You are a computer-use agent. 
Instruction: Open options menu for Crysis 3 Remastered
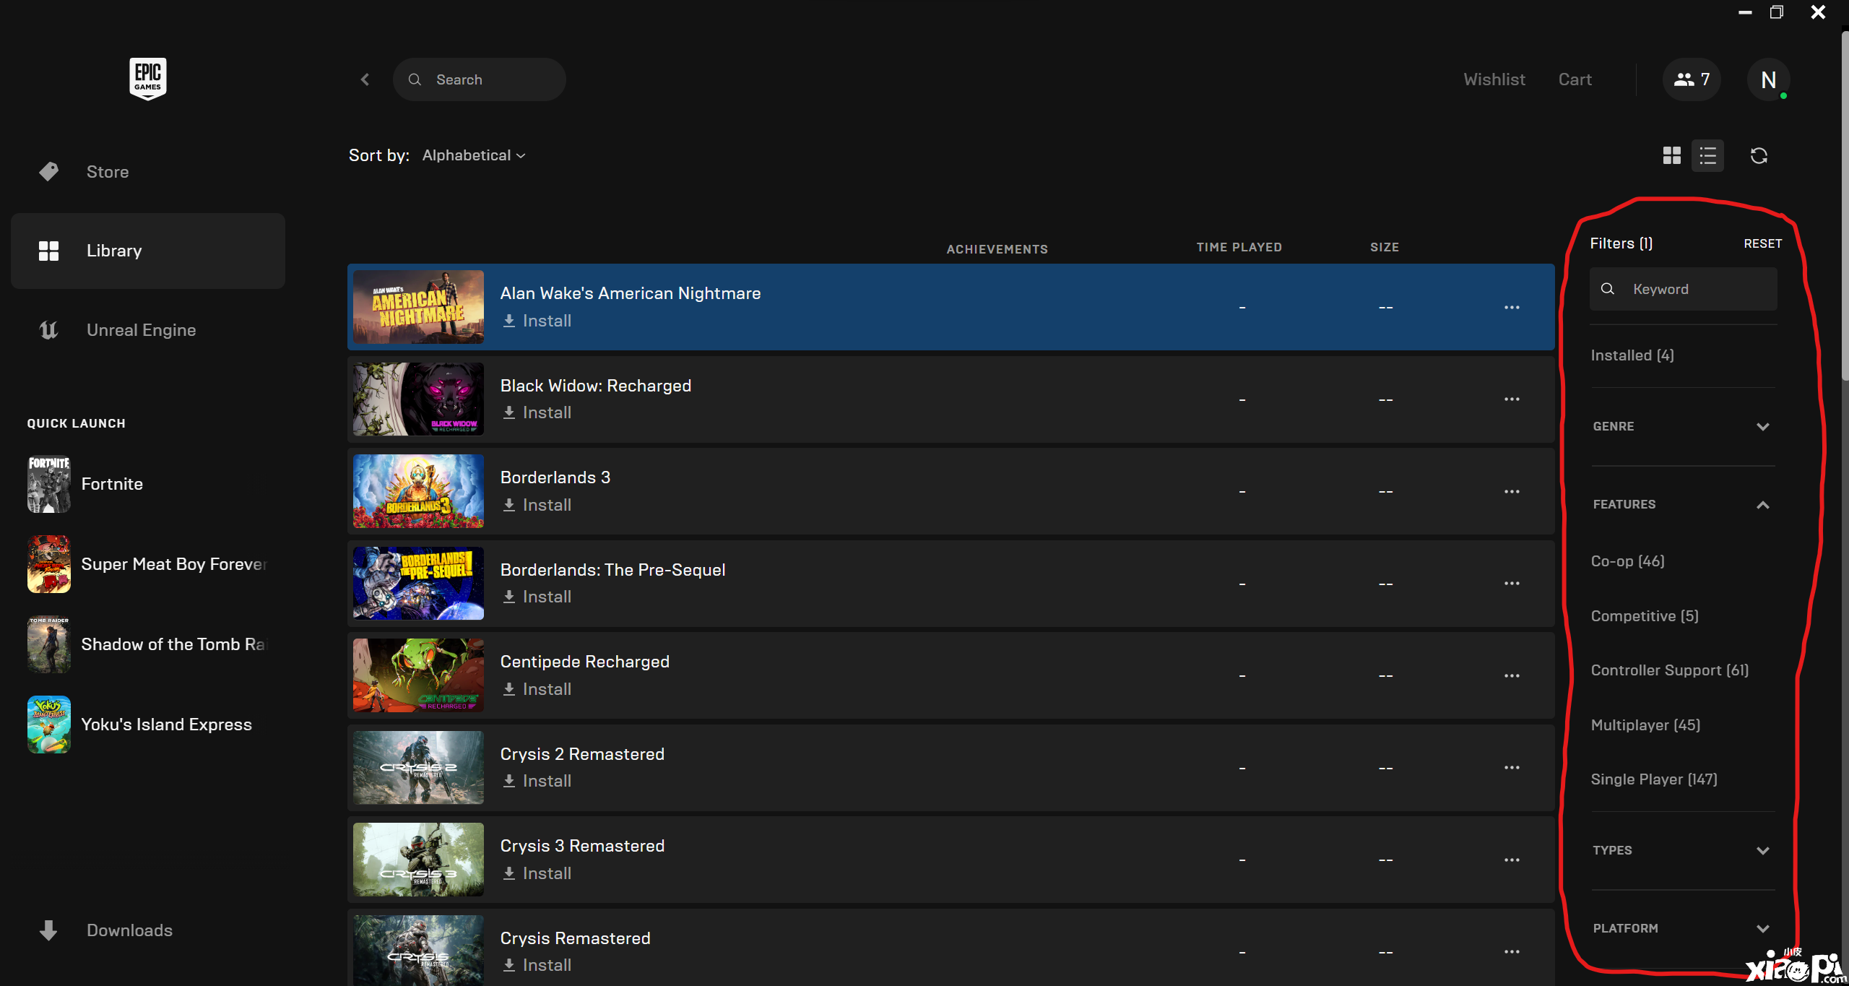tap(1512, 860)
